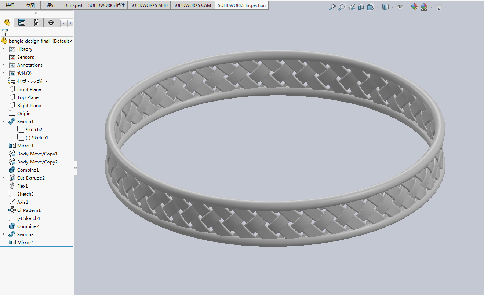The width and height of the screenshot is (484, 295).
Task: Open the SOLIDWORKS MBD tab
Action: 149,5
